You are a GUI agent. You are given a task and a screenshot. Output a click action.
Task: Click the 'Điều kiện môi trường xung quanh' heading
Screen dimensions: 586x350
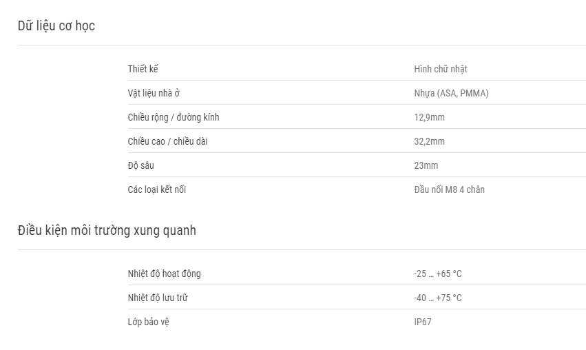(107, 230)
